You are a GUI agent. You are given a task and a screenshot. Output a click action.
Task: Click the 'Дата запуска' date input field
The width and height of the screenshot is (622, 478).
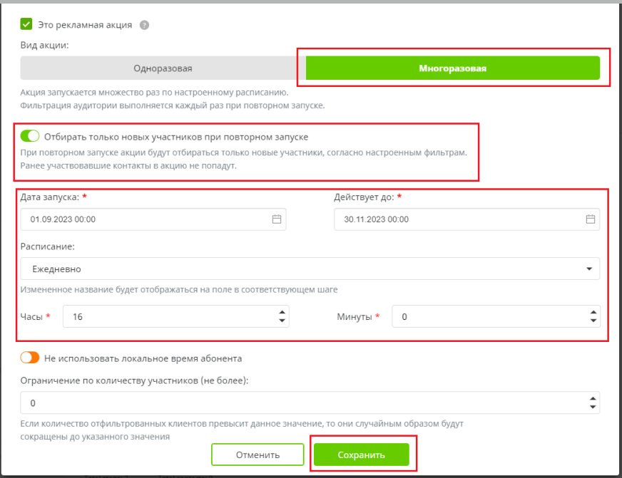tap(143, 219)
